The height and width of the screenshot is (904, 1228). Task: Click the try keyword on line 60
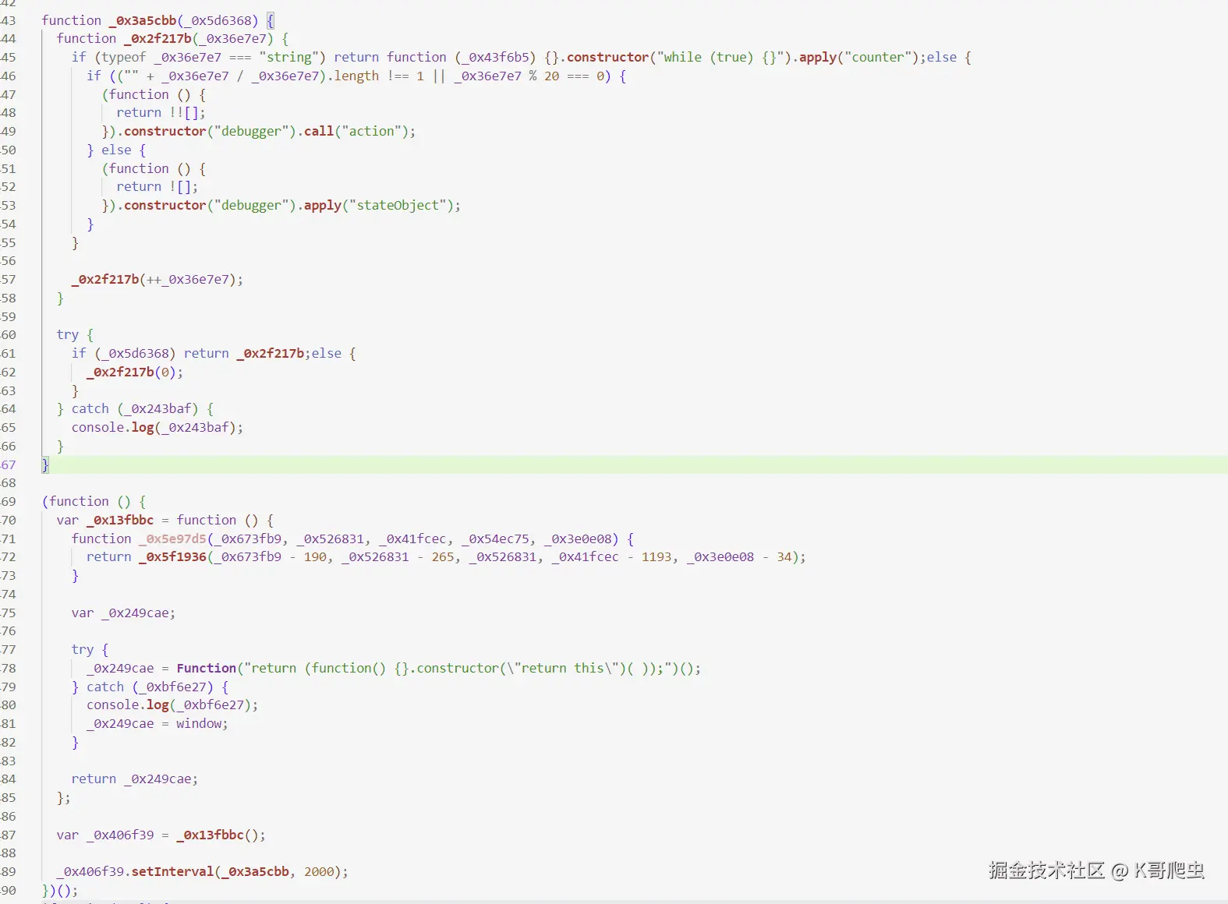[68, 334]
